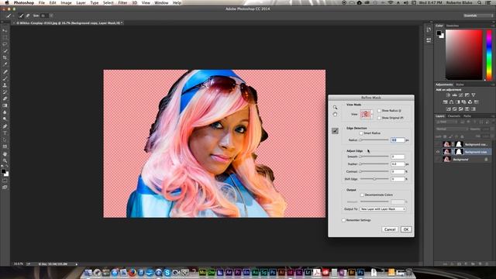This screenshot has width=496, height=279.
Task: Select the Refine Radius brush tool
Action: point(335,131)
